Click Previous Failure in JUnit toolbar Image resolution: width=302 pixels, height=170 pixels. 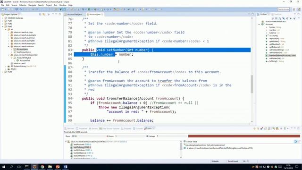click(258, 128)
